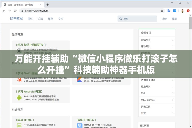Reload the page with the refresh icon
The width and height of the screenshot is (192, 128).
click(15, 11)
